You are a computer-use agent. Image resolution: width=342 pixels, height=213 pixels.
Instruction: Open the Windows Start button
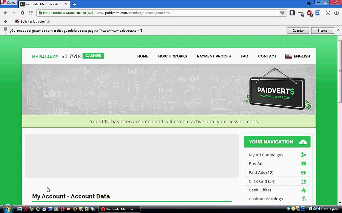[8, 209]
